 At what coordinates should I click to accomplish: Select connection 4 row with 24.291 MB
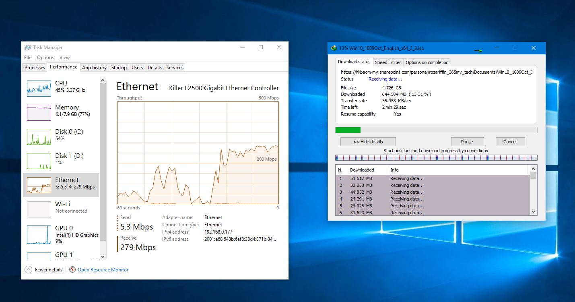coord(433,199)
